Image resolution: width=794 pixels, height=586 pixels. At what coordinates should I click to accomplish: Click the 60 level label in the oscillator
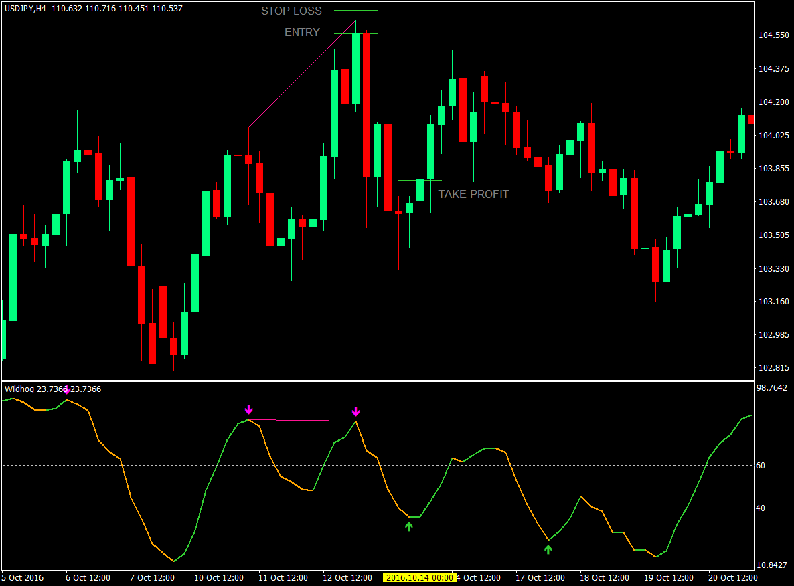point(761,465)
